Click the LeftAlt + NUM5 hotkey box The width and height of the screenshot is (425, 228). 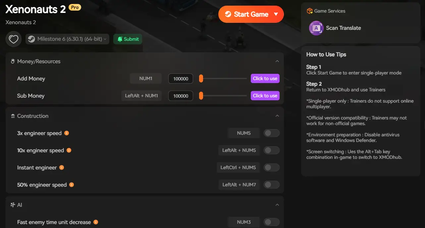pos(239,150)
